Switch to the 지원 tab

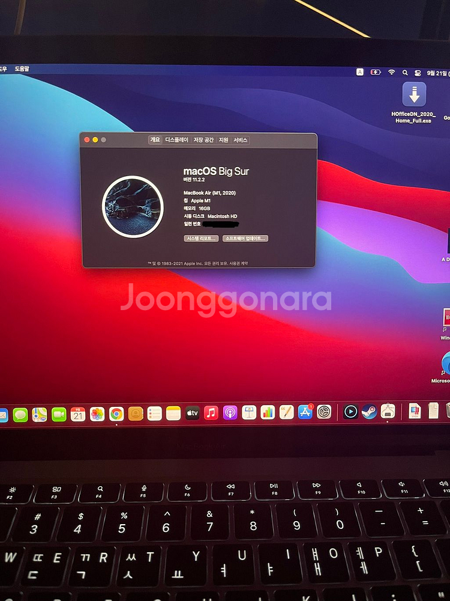tap(224, 140)
